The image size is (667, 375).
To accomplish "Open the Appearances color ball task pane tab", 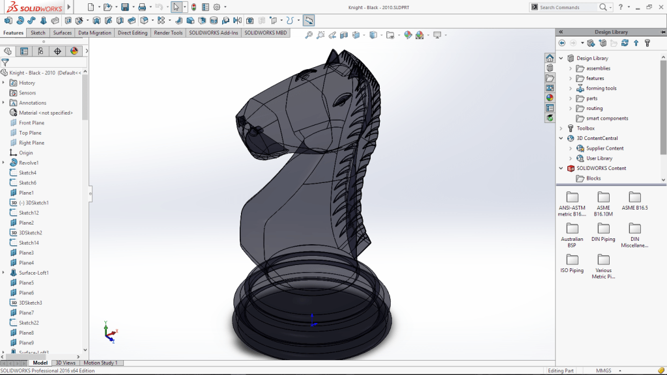I will point(550,98).
